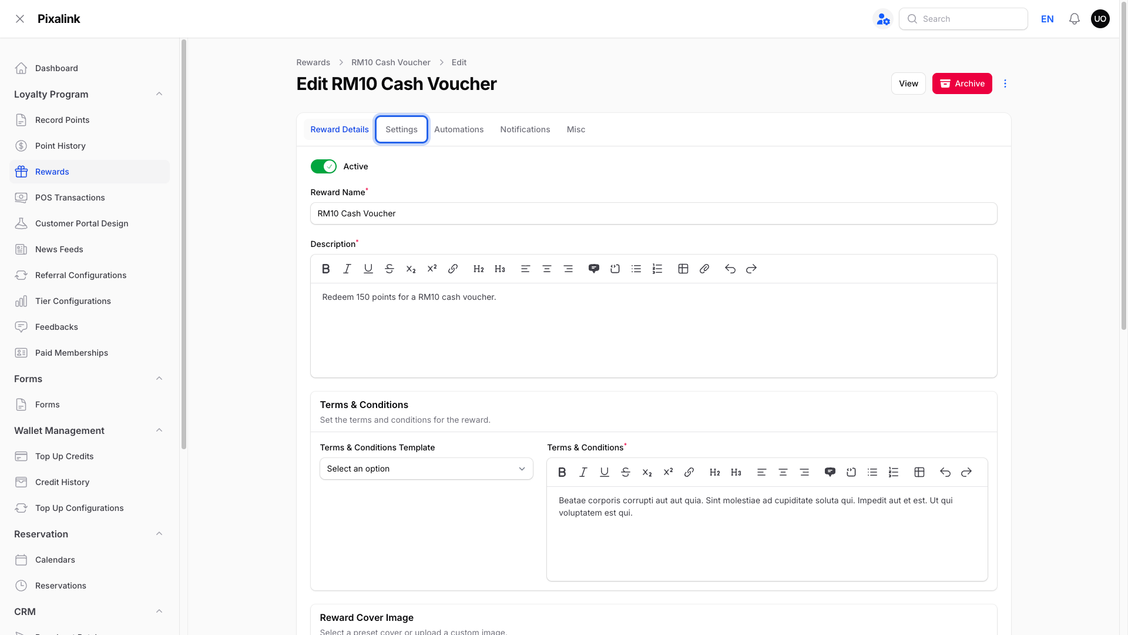The height and width of the screenshot is (635, 1128).
Task: Click redo in Description editor toolbar
Action: coord(751,269)
